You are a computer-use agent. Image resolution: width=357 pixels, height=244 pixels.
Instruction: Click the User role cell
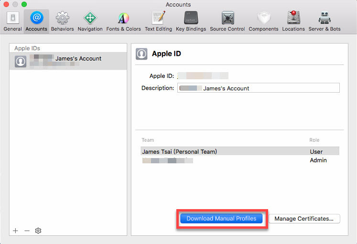pyautogui.click(x=316, y=152)
